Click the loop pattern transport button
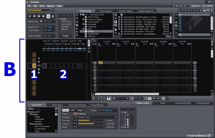215x138 pixels. [x=34, y=16]
